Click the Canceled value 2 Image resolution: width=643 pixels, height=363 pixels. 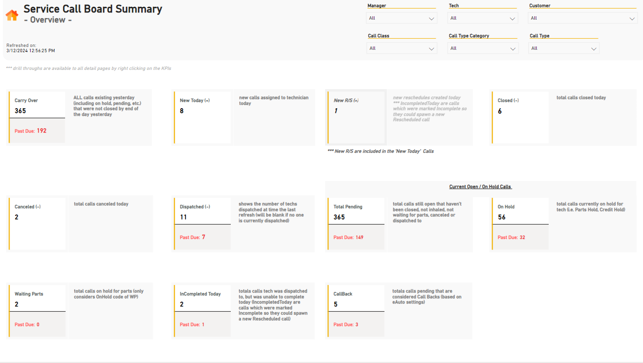pos(17,217)
